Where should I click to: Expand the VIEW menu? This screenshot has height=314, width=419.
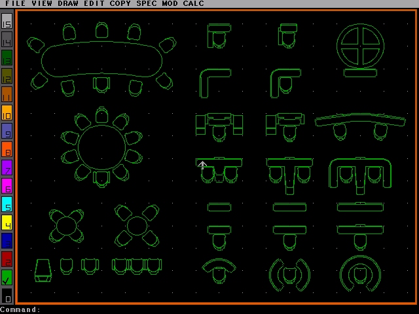[42, 4]
